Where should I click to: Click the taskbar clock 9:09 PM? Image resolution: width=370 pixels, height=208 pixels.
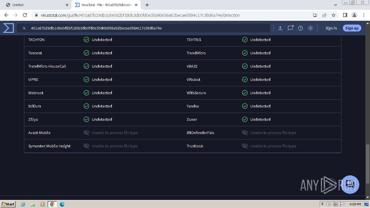pos(355,204)
